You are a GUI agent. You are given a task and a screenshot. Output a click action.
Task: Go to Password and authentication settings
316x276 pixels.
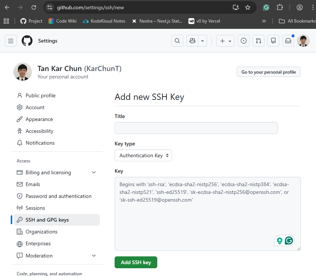[58, 196]
